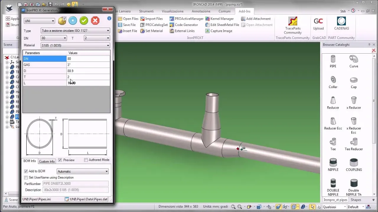Open the Scene tab at bottom left
The image size is (378, 212).
pyautogui.click(x=11, y=200)
